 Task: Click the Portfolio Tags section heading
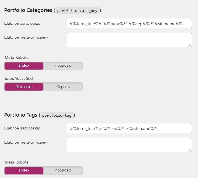point(21,115)
